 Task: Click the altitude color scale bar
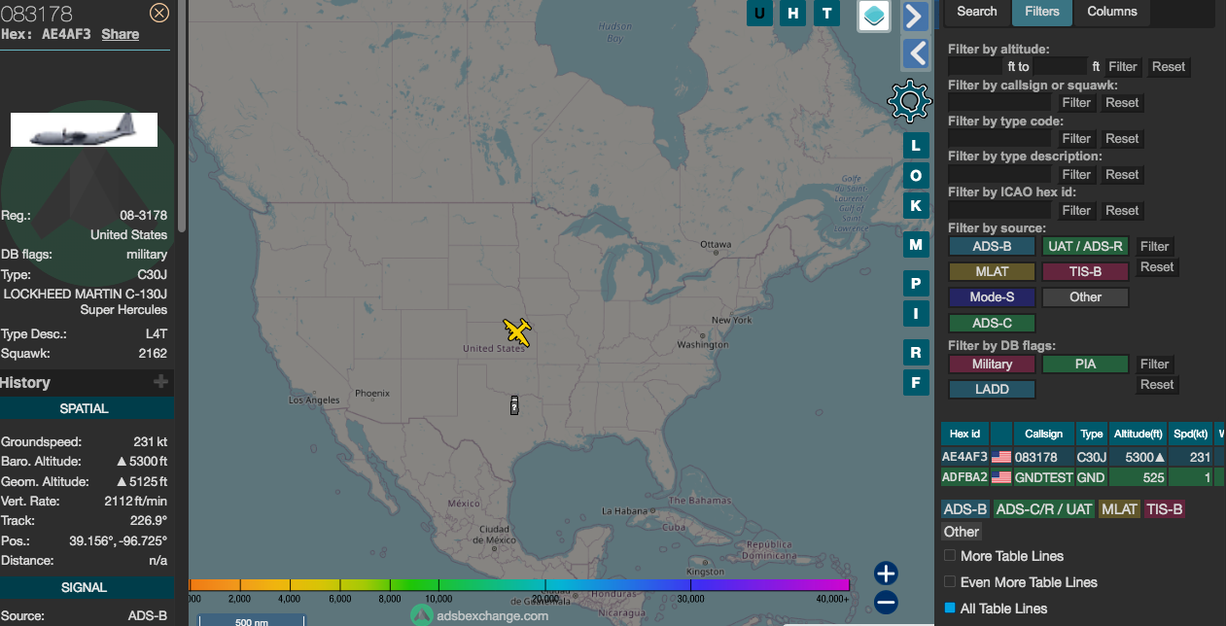click(518, 585)
